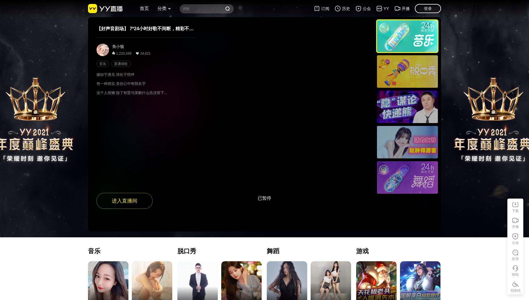Go to 首页 in the top navigation

pyautogui.click(x=144, y=9)
